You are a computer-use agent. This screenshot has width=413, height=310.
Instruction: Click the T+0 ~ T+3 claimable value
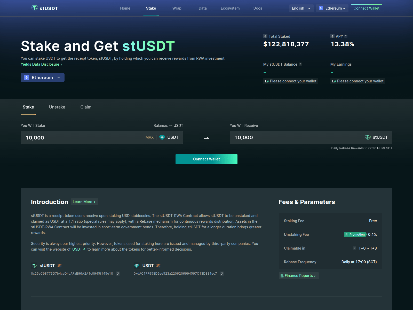[368, 248]
